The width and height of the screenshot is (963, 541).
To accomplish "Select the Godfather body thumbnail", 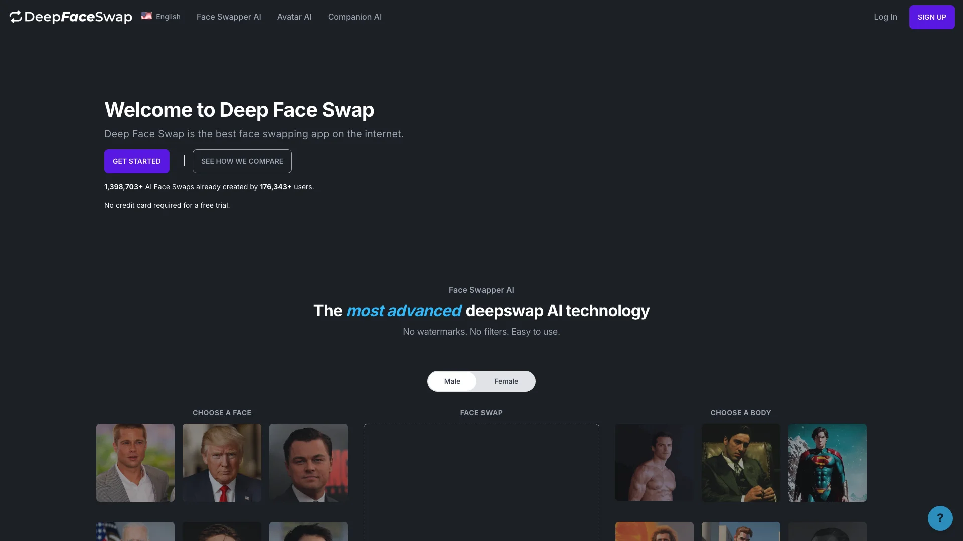I will [x=741, y=462].
